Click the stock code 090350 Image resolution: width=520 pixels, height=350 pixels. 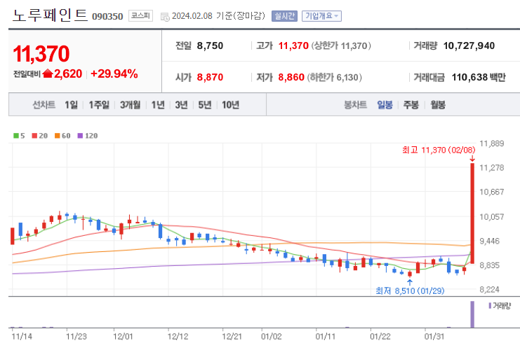[x=107, y=16]
